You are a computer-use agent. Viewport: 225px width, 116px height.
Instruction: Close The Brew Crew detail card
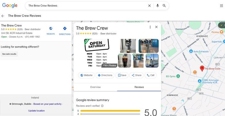point(157,27)
